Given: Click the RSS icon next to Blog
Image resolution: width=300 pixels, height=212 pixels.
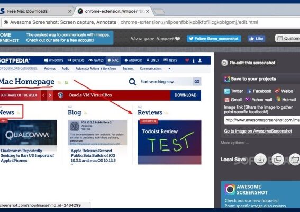Looking at the screenshot, I should (x=85, y=113).
